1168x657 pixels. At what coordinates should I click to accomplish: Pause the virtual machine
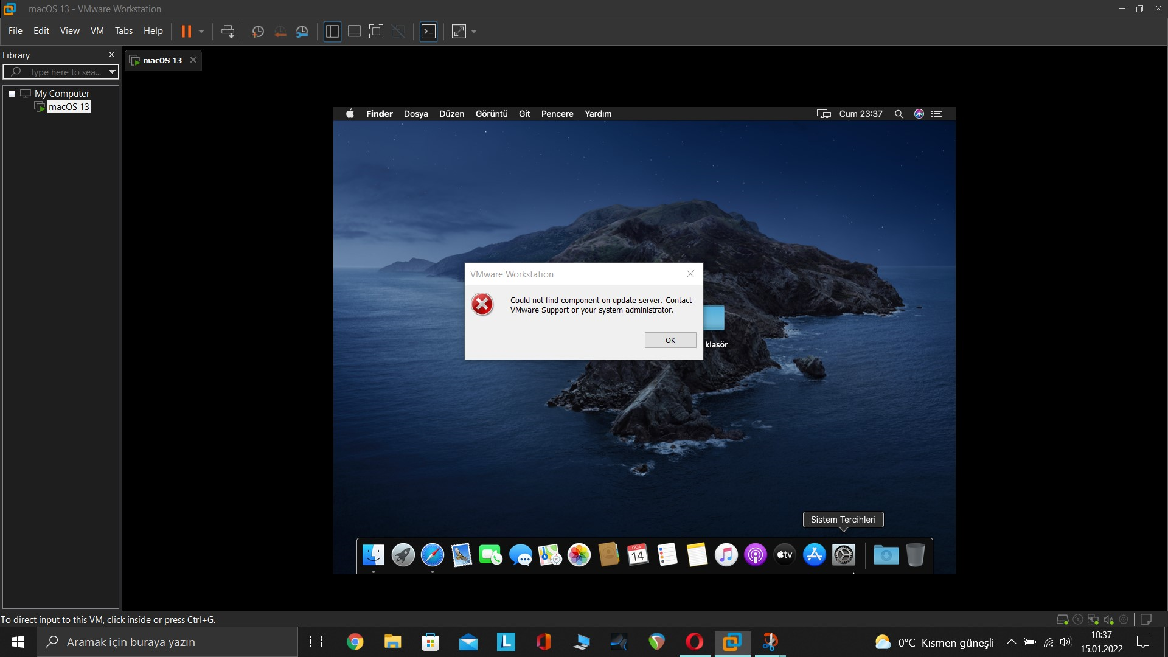pyautogui.click(x=186, y=31)
